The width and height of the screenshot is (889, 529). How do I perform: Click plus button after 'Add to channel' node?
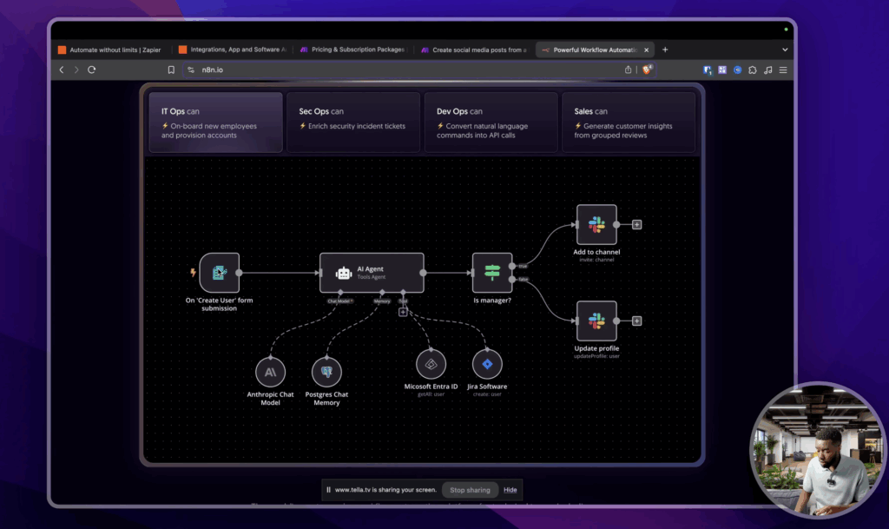(637, 225)
